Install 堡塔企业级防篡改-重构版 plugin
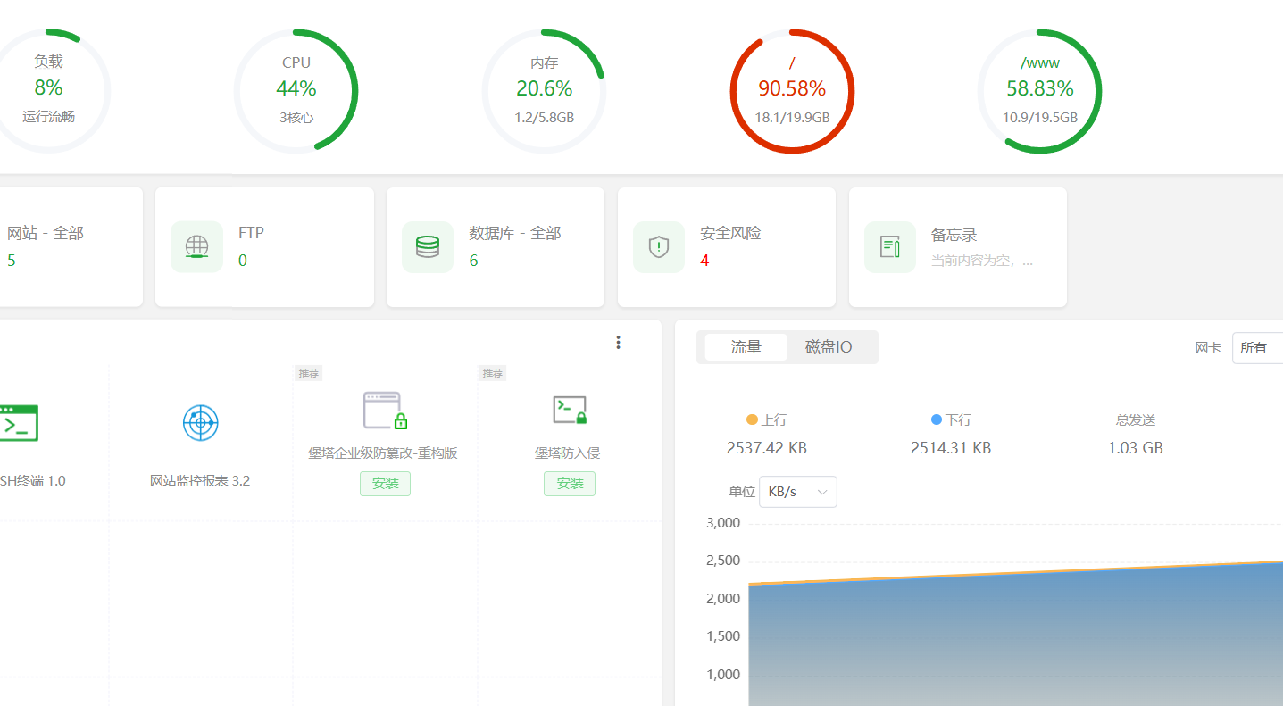The height and width of the screenshot is (706, 1283). [386, 484]
